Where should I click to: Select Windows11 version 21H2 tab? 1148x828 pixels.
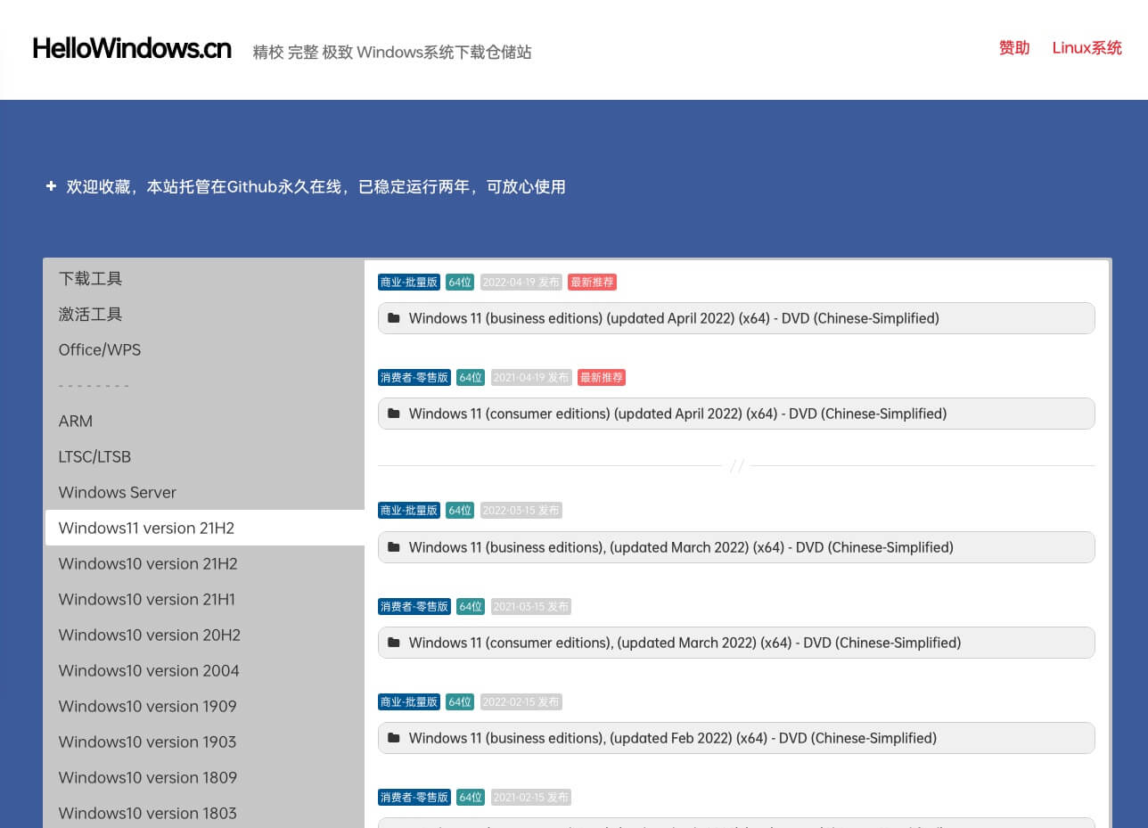tap(205, 528)
